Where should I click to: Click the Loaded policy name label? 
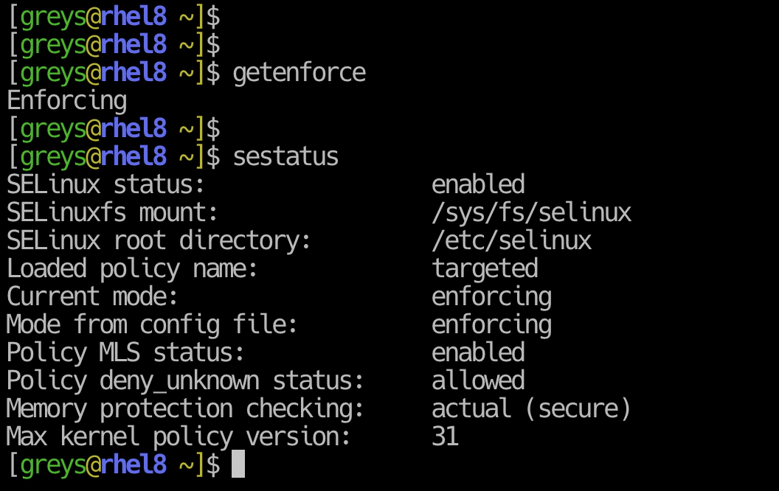pos(132,270)
